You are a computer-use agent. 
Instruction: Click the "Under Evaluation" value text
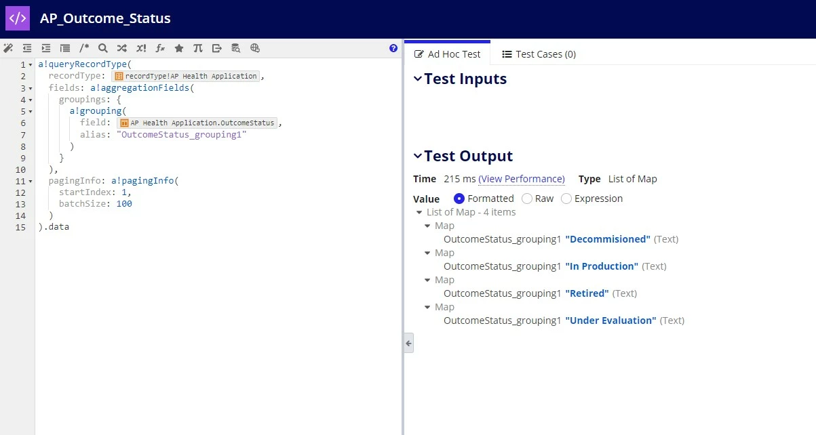(x=610, y=320)
